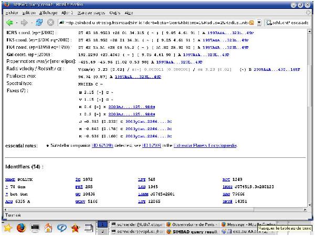Open the Fichier menu
This screenshot has height=236, width=315.
[12, 12]
